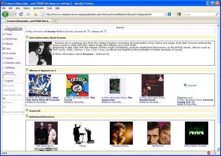The width and height of the screenshot is (221, 156).
Task: Open the Help menu
Action: click(x=57, y=8)
